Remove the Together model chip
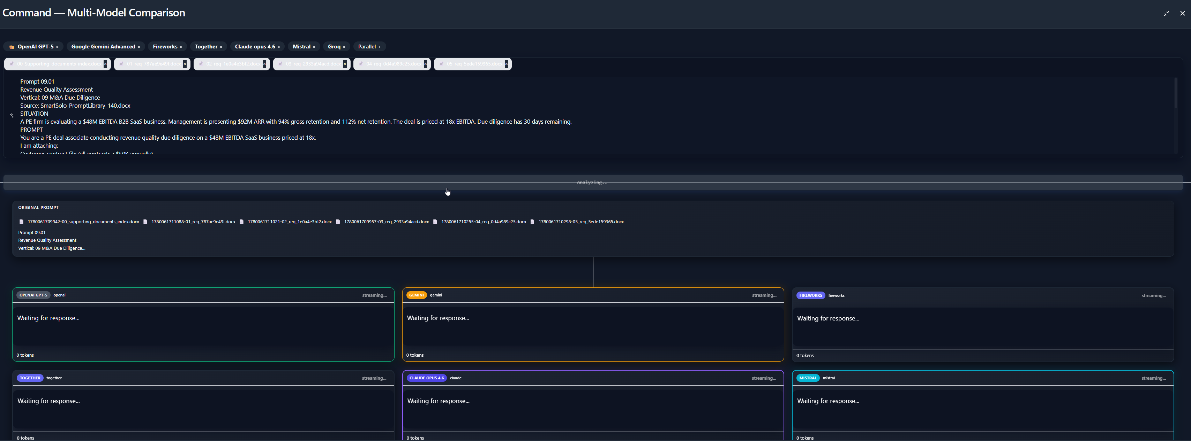 221,47
